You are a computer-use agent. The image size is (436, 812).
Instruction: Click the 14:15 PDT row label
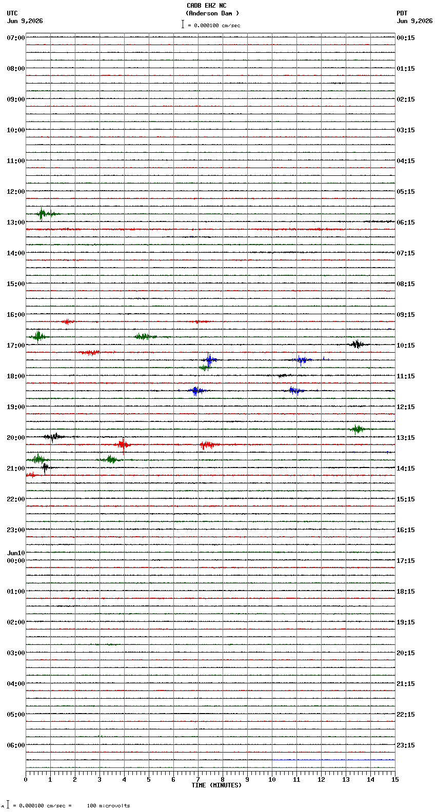pyautogui.click(x=406, y=469)
